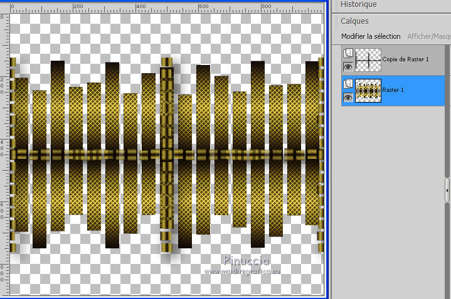The width and height of the screenshot is (451, 299).
Task: Select layer named Raster 1
Action: 393,90
